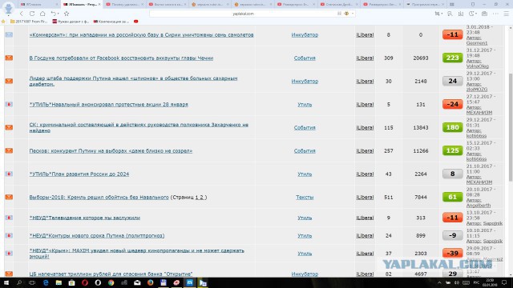
Task: Open the Windows notification center icon
Action: 504,282
